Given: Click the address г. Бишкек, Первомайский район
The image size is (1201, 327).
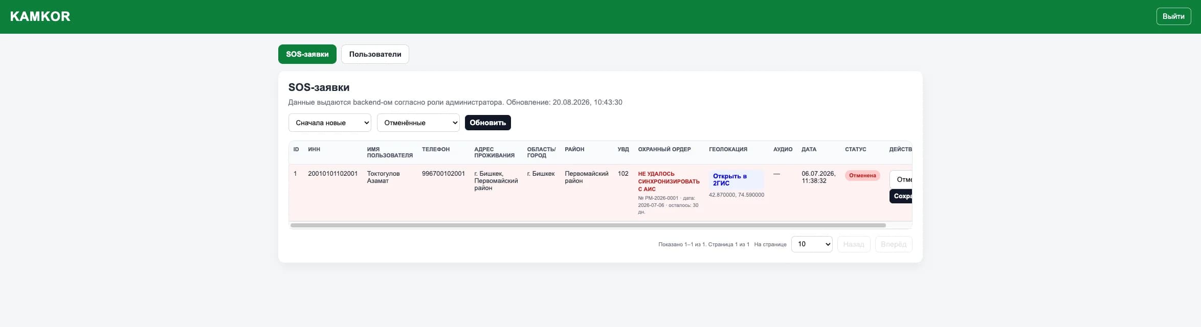Looking at the screenshot, I should pyautogui.click(x=496, y=181).
